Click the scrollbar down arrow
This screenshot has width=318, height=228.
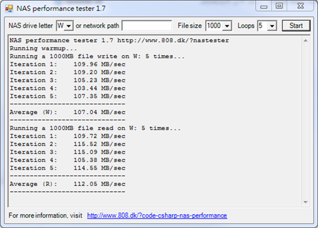(305, 202)
